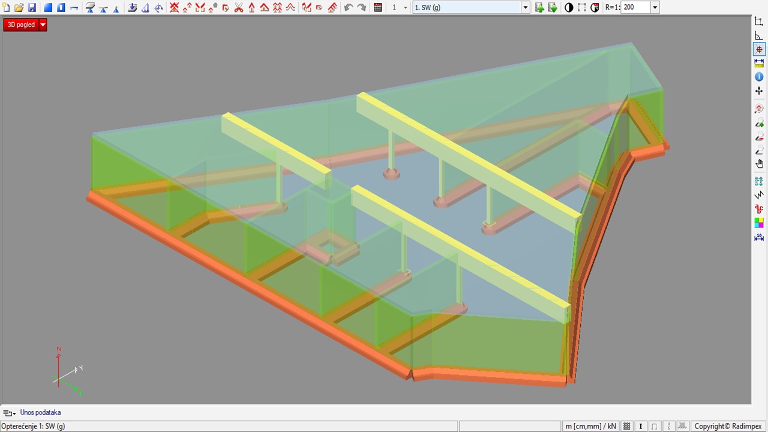
Task: Expand the load case 1. SW (g) dropdown
Action: [x=526, y=8]
